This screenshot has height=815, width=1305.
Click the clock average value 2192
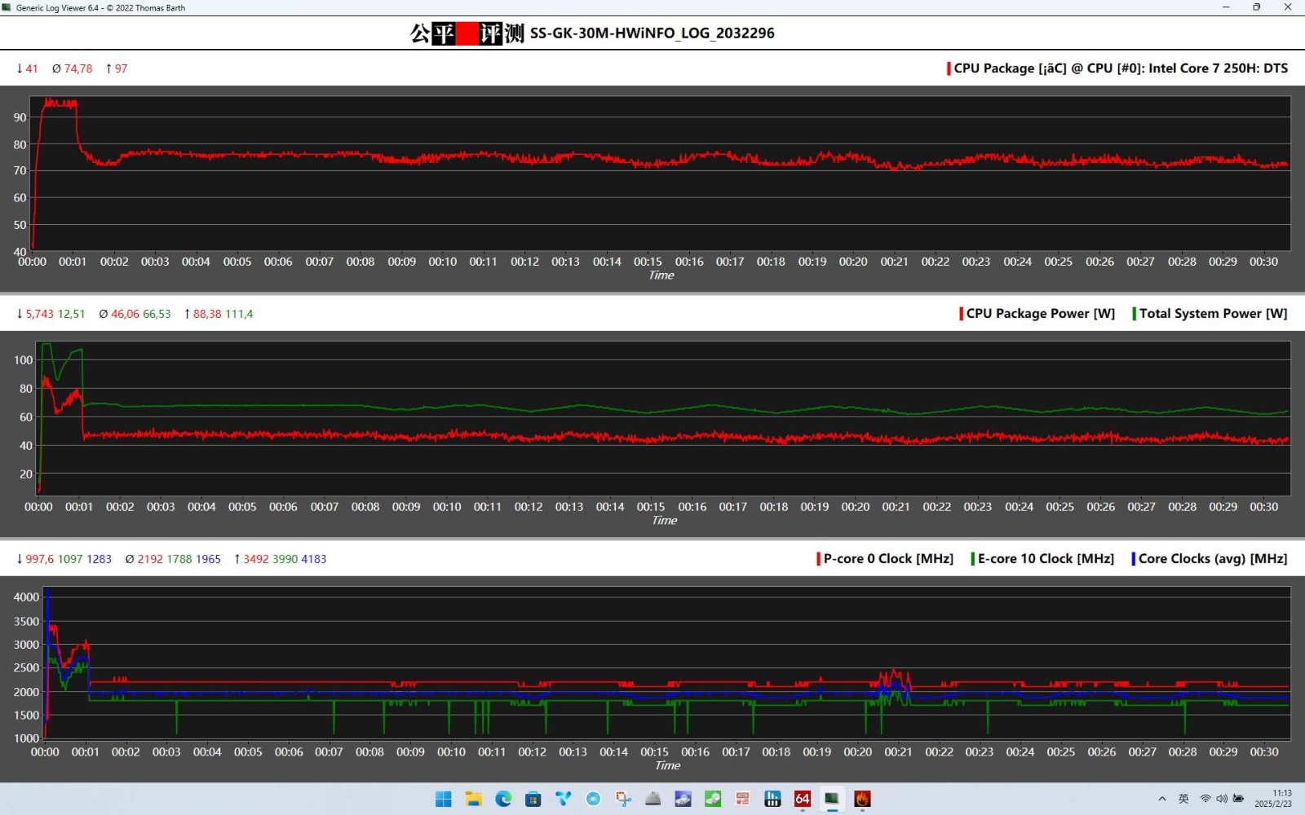pos(150,559)
